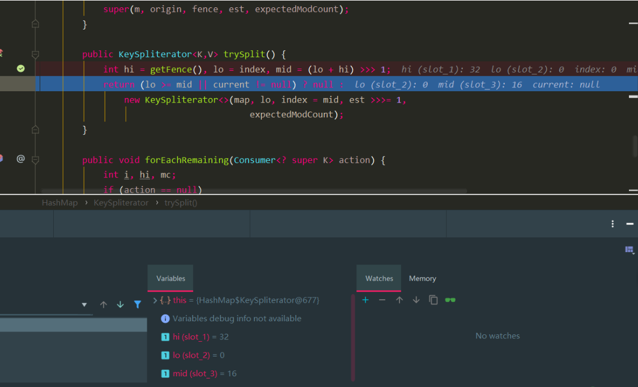Click the copy watch icon
This screenshot has height=387, width=638.
[x=433, y=300]
